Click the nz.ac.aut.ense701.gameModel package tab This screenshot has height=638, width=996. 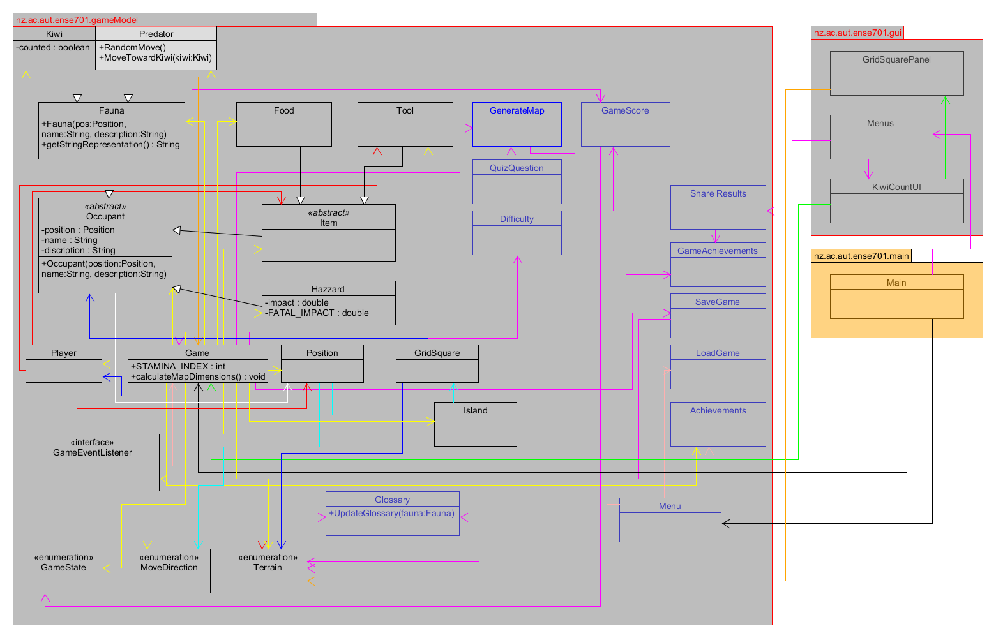165,20
